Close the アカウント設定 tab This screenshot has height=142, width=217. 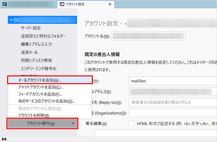(109, 5)
